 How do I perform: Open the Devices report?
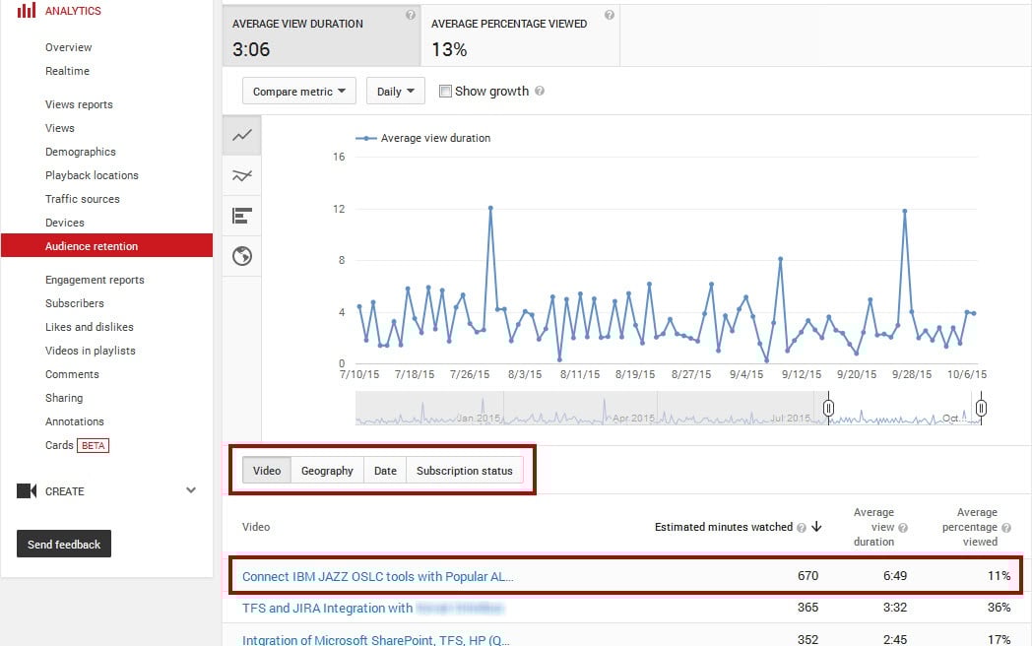[x=65, y=223]
